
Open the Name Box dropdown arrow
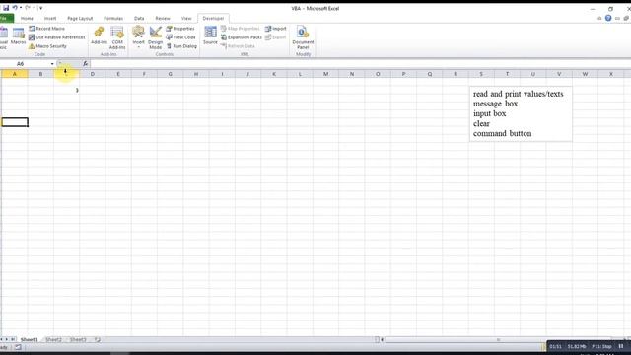[52, 63]
